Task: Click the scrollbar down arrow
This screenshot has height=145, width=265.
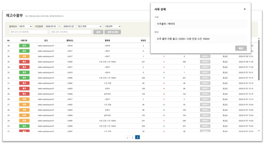Action: (259, 131)
